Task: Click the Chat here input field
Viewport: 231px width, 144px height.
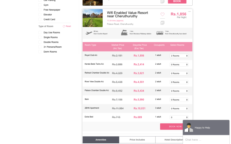Action: click(x=204, y=140)
